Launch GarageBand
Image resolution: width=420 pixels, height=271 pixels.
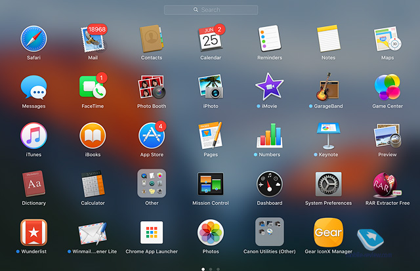tap(327, 87)
